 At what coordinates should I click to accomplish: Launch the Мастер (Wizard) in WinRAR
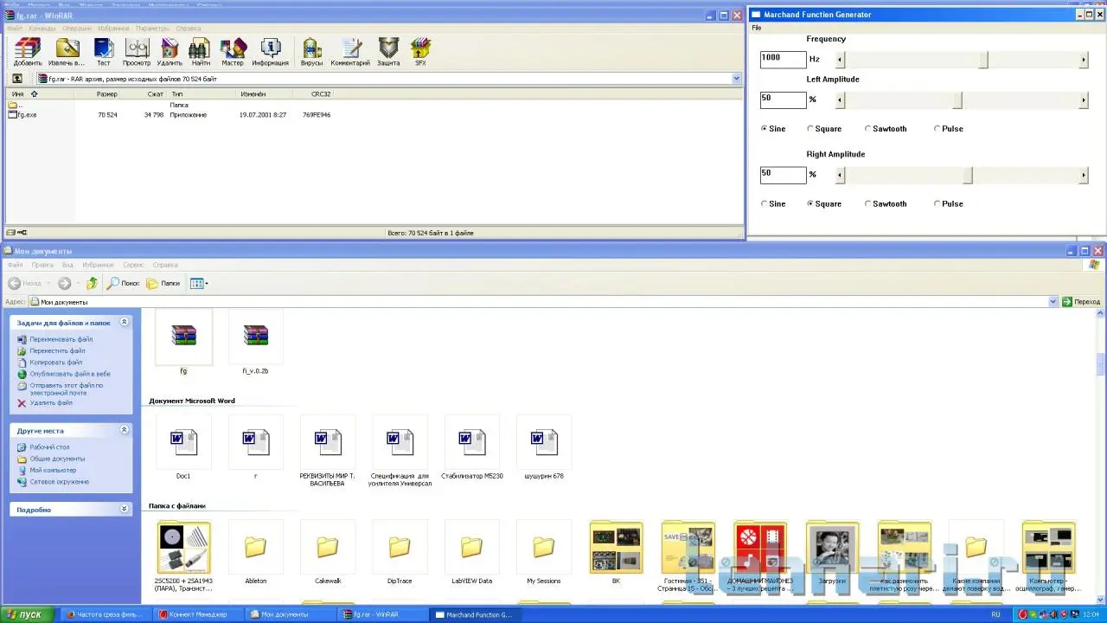click(233, 52)
